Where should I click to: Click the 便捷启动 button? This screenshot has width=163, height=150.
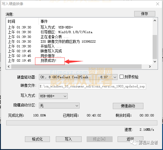128,106
